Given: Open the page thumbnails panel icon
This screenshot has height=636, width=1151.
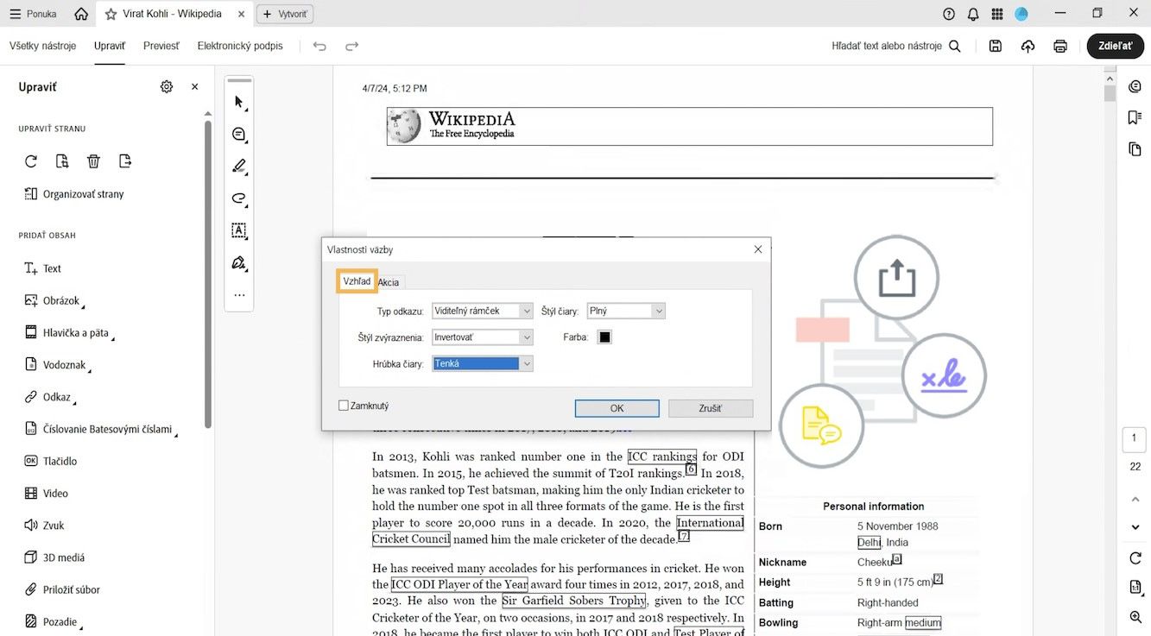Looking at the screenshot, I should pos(1135,149).
